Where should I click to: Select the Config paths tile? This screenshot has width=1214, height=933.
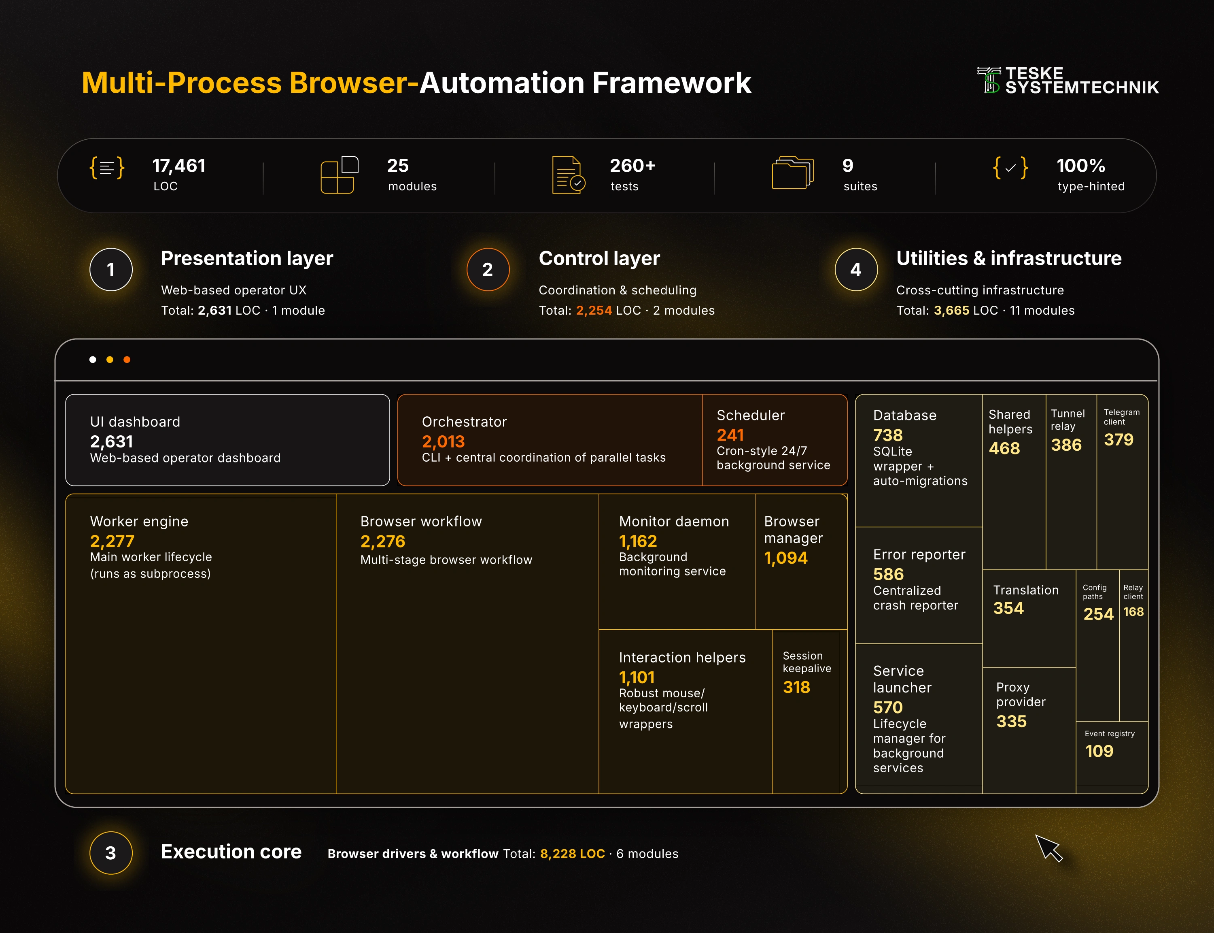(1097, 645)
